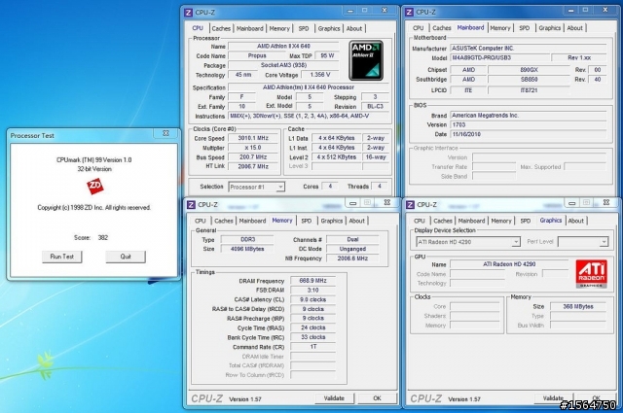
Task: Click the memory size 4096 MBytes
Action: [247, 249]
